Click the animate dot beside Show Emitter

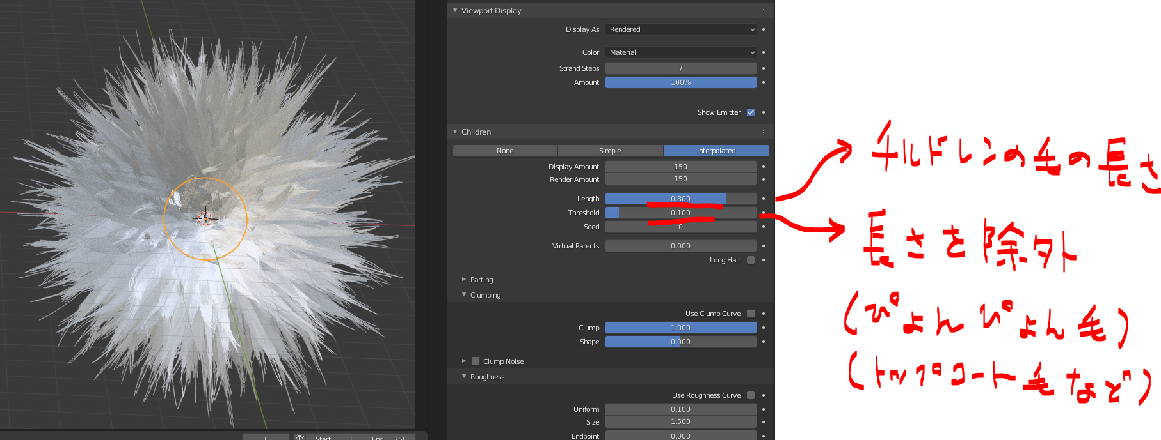pos(763,112)
